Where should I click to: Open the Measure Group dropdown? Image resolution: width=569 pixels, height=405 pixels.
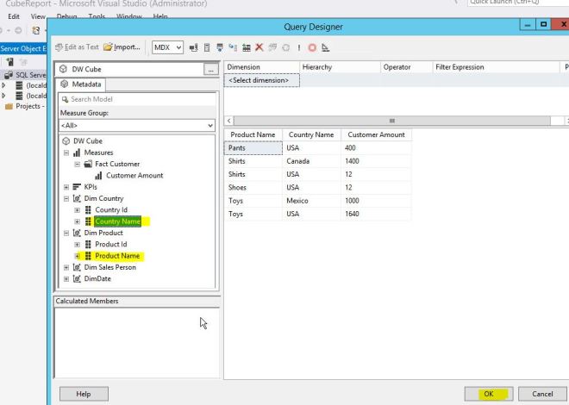(210, 125)
